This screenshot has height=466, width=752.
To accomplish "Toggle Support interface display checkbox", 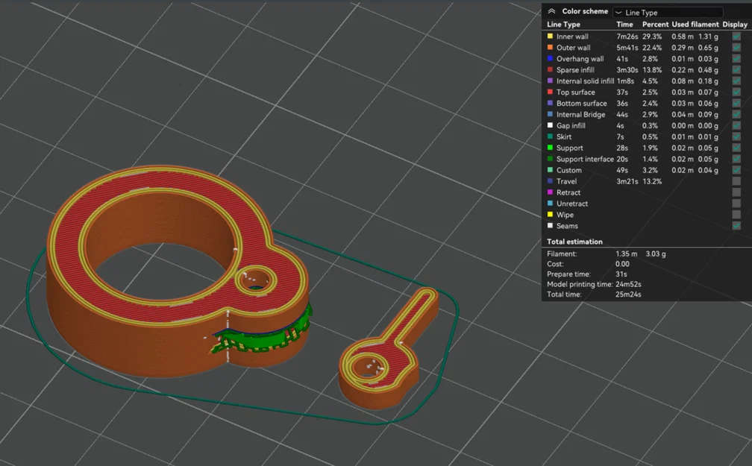I will [736, 159].
